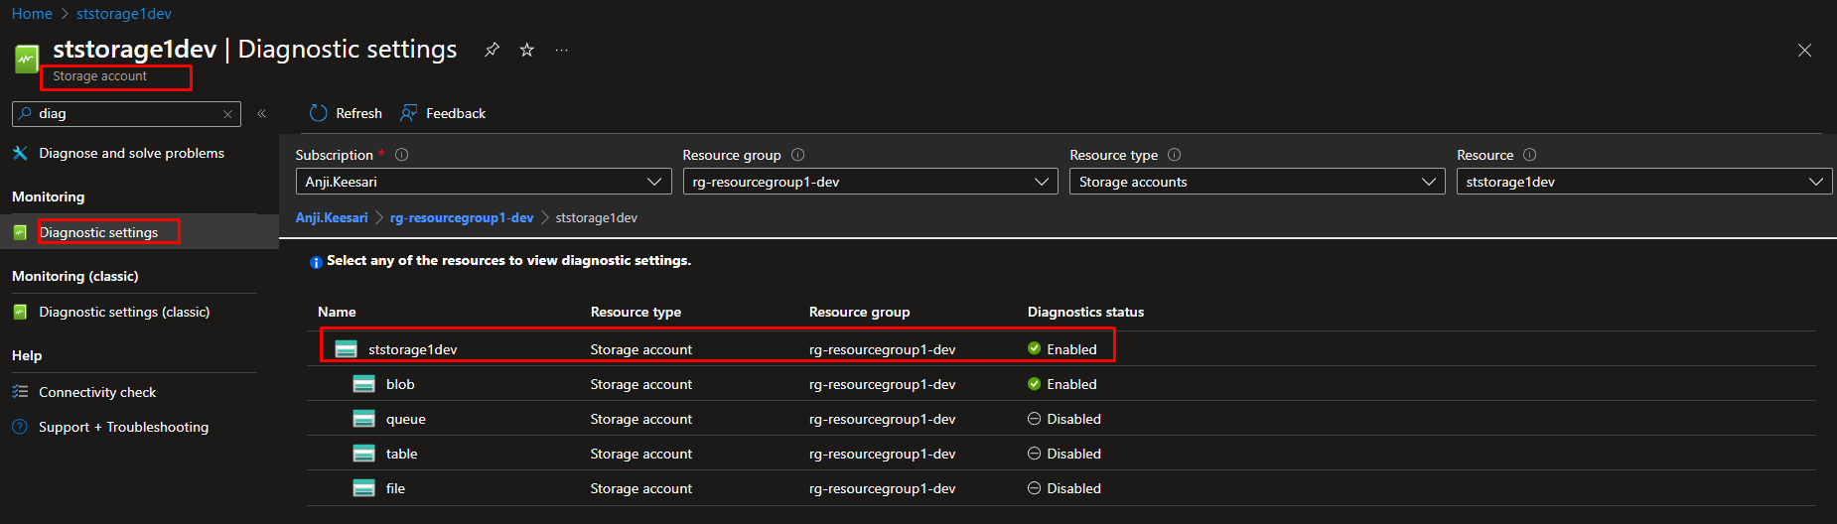Show the Subscription info tooltip icon
This screenshot has height=524, width=1837.
coord(402,155)
